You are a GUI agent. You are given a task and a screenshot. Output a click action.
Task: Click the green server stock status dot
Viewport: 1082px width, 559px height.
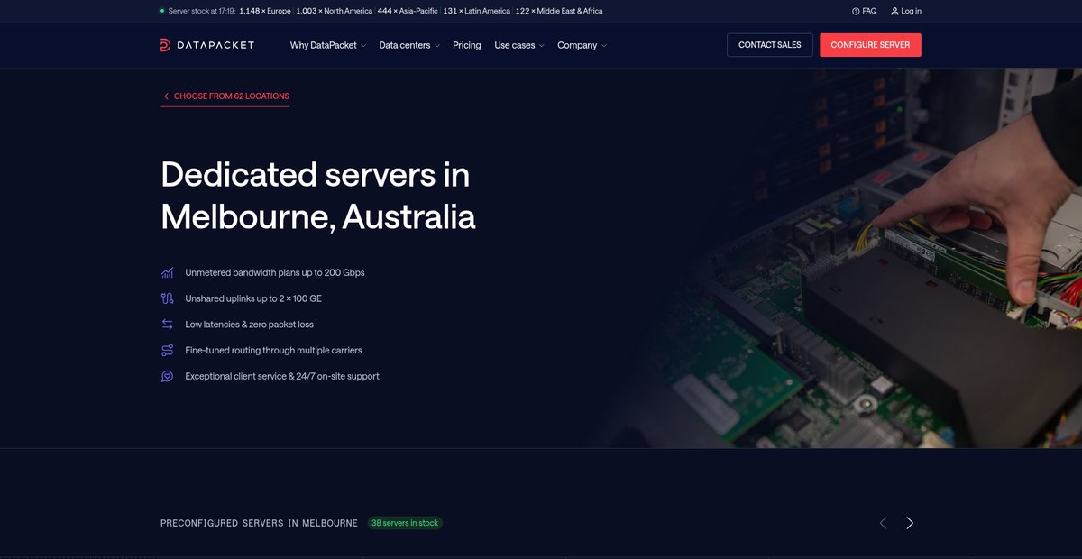click(x=162, y=11)
